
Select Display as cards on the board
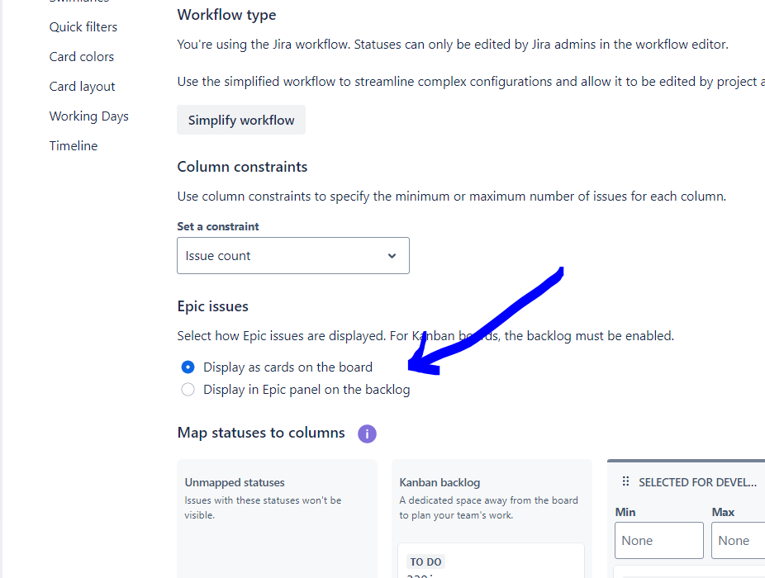[188, 367]
